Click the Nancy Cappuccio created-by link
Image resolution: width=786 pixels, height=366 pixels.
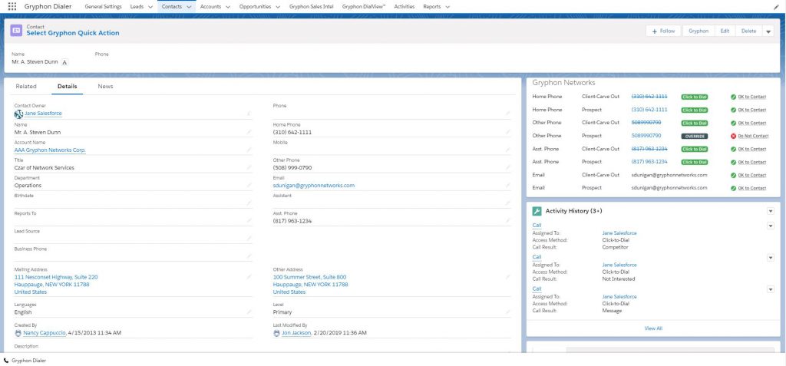44,333
